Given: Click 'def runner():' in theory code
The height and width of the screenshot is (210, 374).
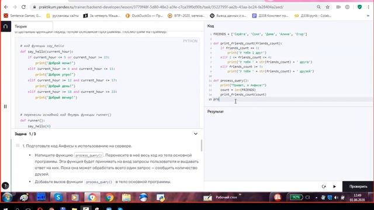Looking at the screenshot, I should click(x=33, y=121).
